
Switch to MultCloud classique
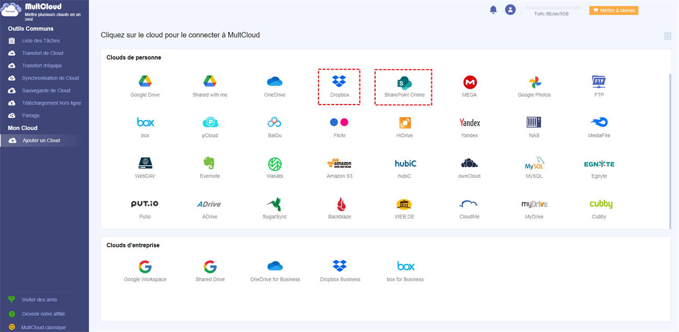(x=43, y=328)
